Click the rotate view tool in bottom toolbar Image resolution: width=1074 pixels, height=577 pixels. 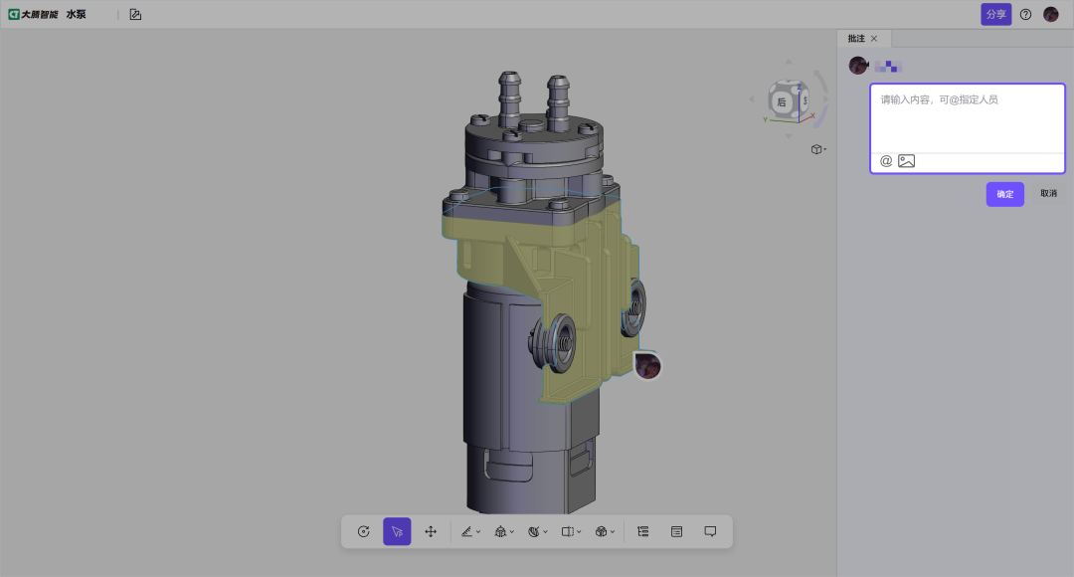click(x=364, y=532)
